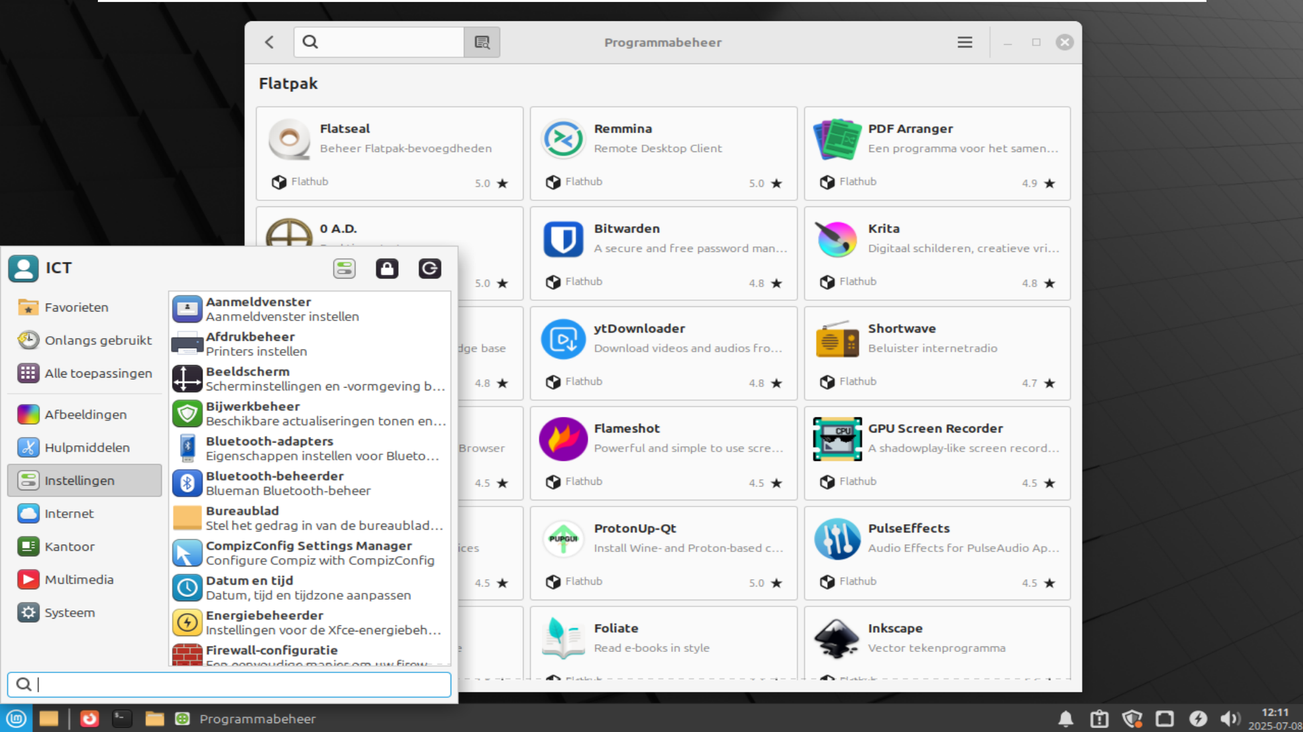Launch Afdrukbeheer printer settings
This screenshot has width=1303, height=732.
point(310,344)
